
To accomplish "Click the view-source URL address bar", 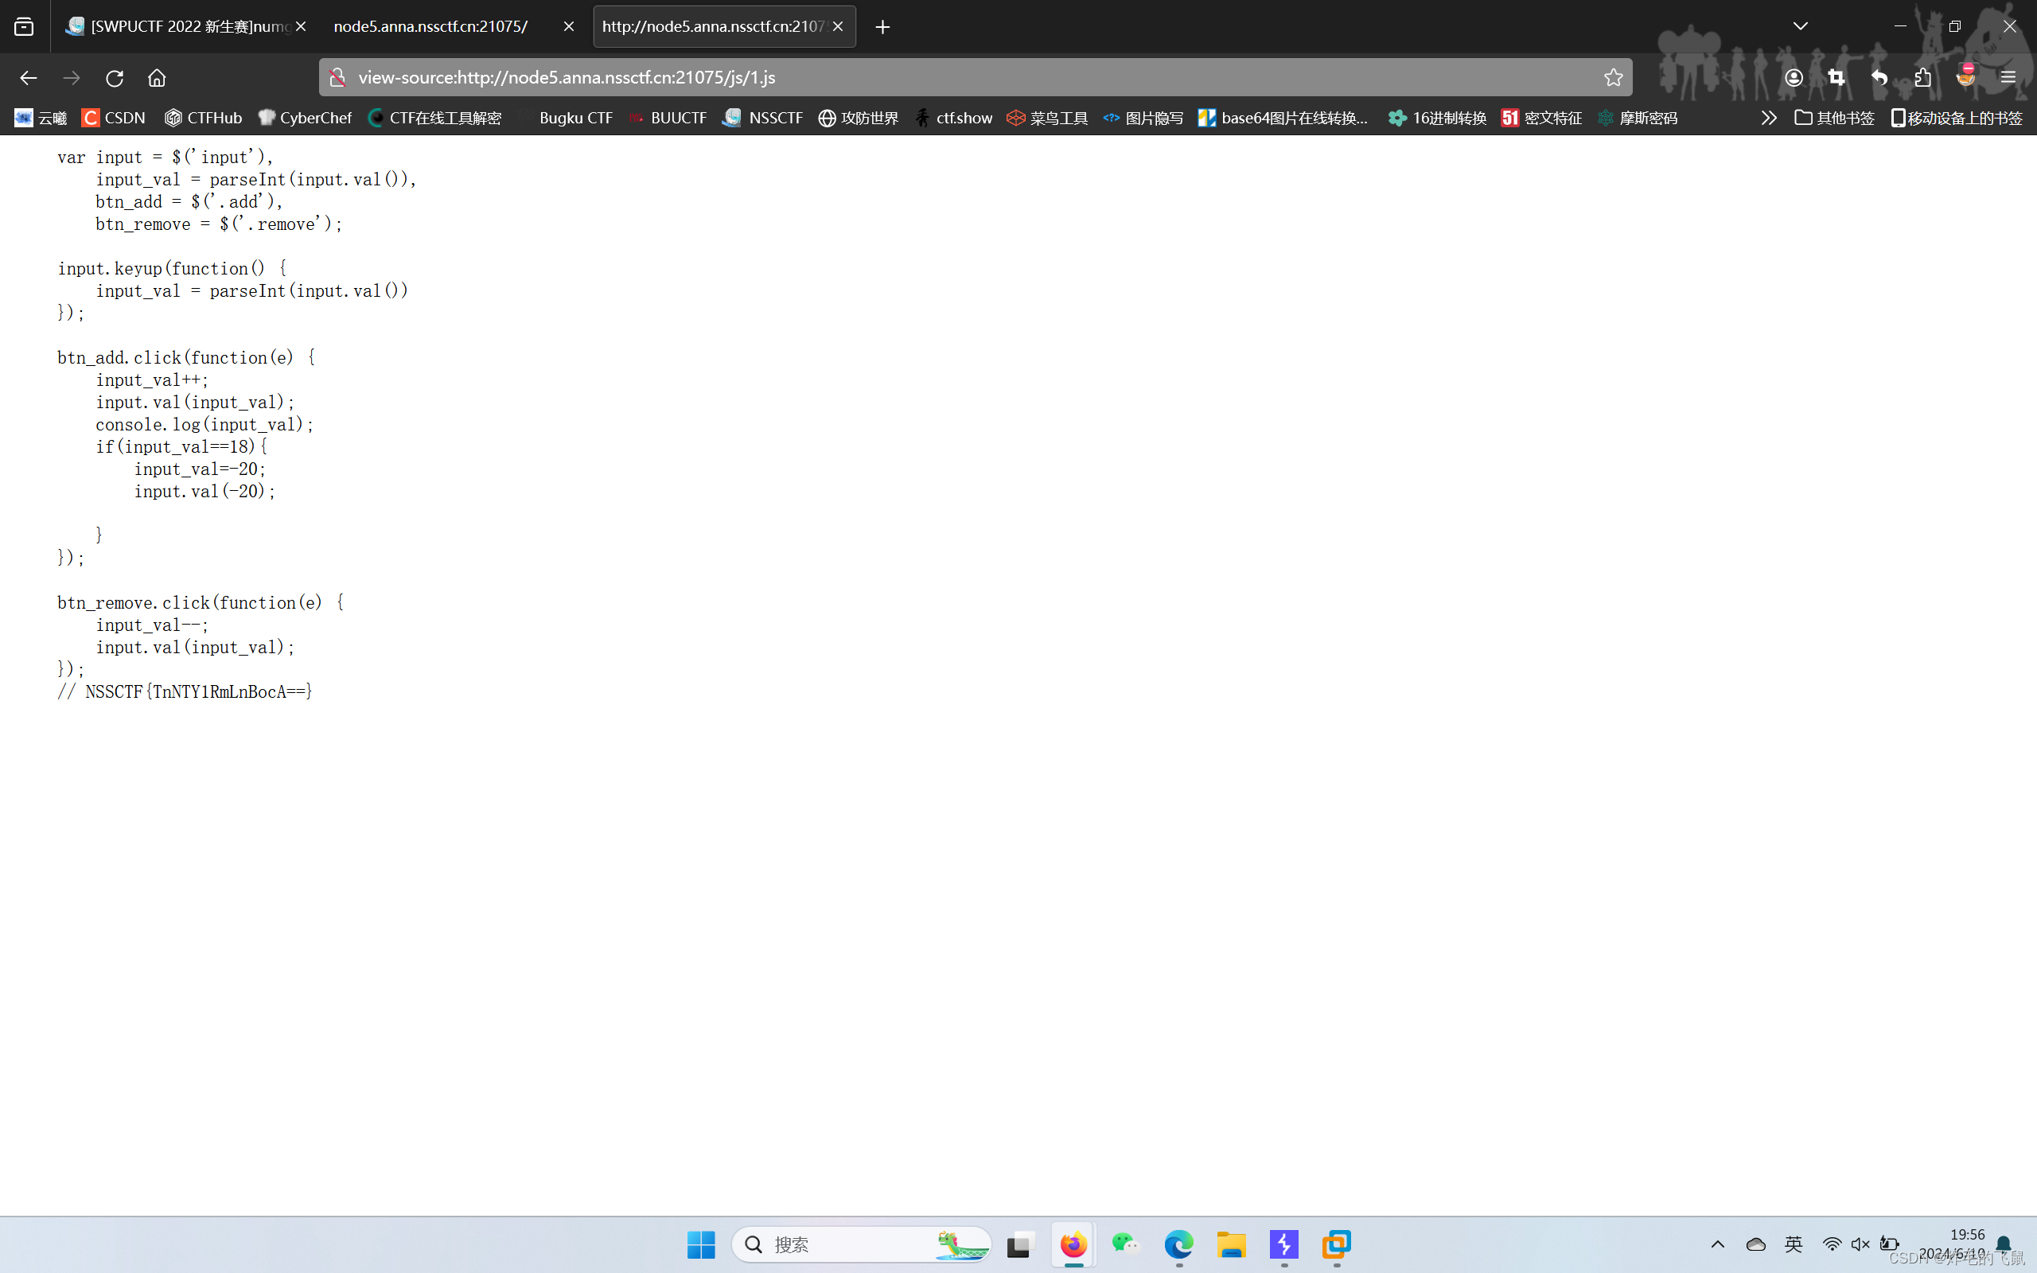I will pos(926,77).
